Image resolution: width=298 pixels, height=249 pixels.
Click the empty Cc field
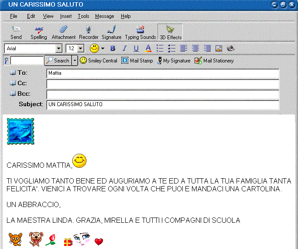pos(163,84)
